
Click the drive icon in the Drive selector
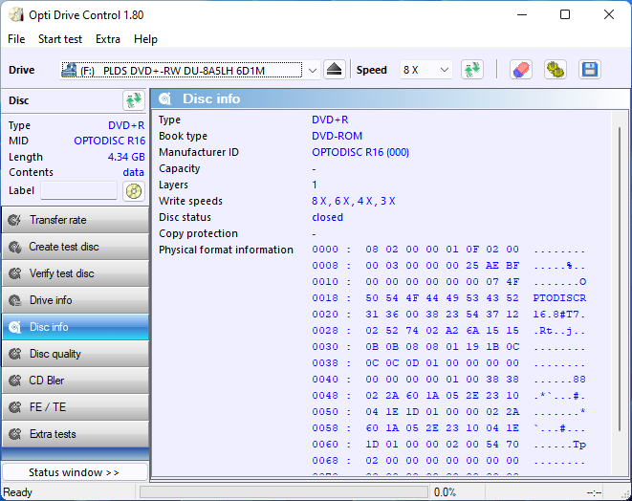(69, 70)
